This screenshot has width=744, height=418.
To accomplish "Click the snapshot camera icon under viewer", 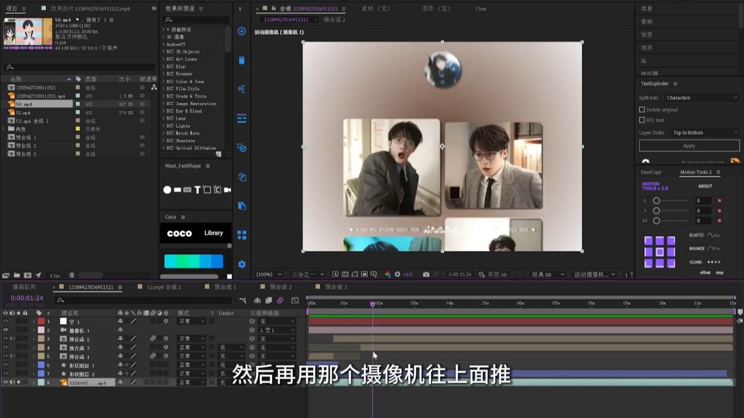I will [426, 274].
